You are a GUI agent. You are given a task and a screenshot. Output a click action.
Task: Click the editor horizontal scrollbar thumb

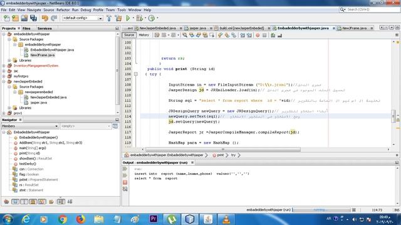[223, 149]
